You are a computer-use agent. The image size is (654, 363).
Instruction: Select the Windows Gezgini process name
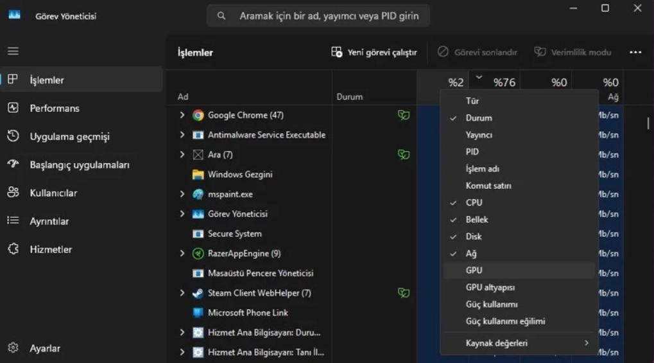tap(240, 175)
